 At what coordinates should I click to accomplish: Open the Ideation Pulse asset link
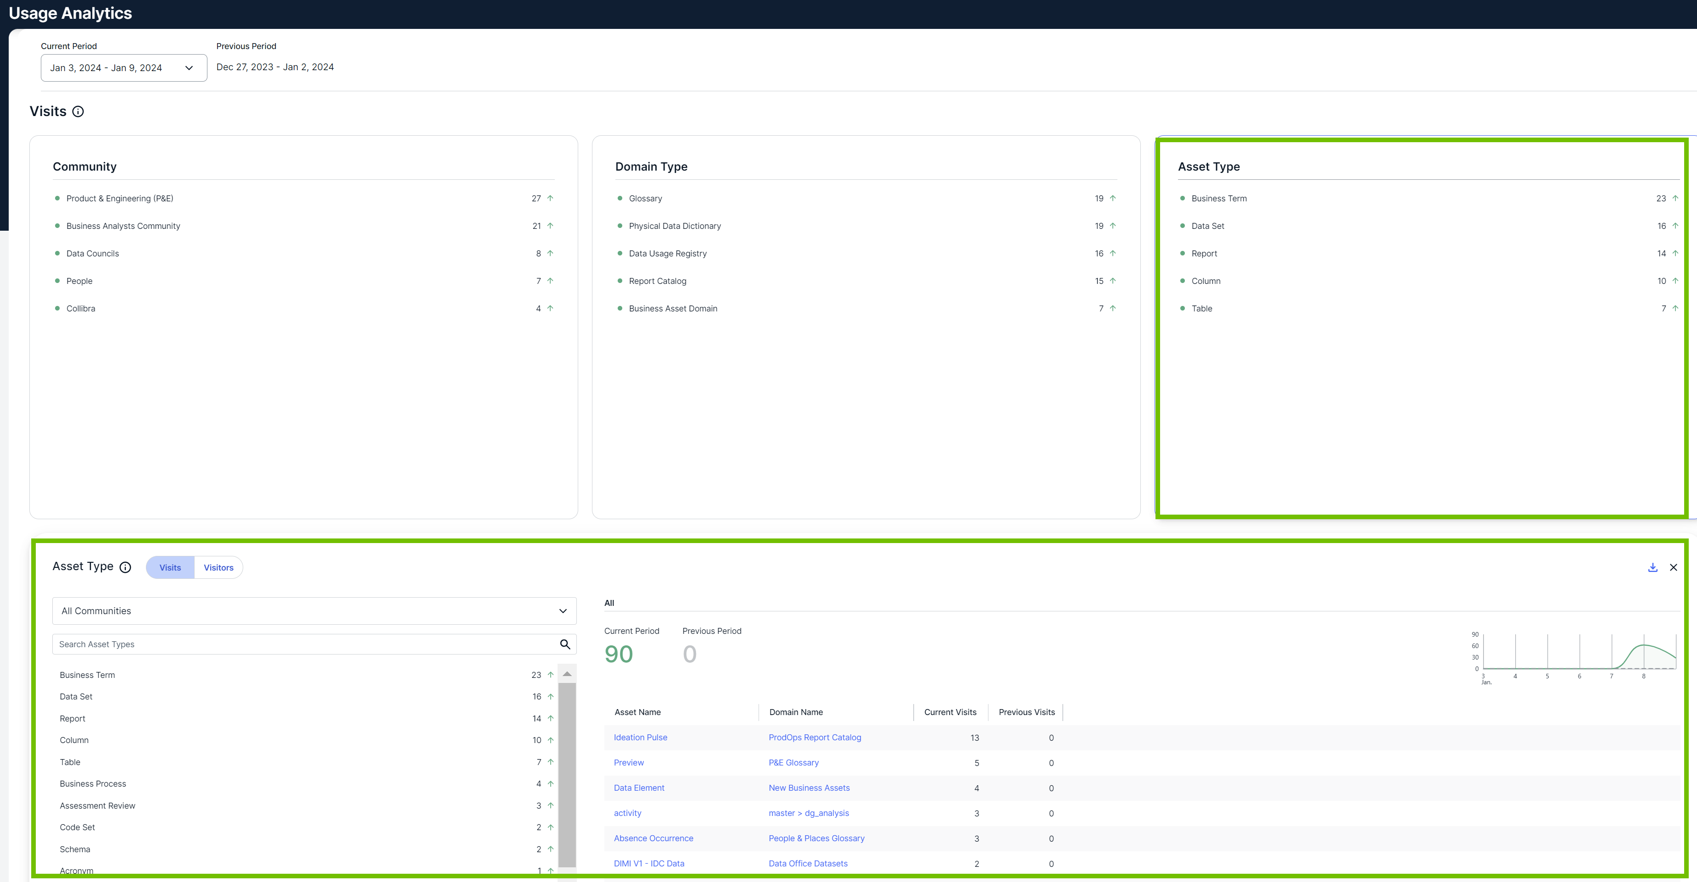click(x=640, y=737)
